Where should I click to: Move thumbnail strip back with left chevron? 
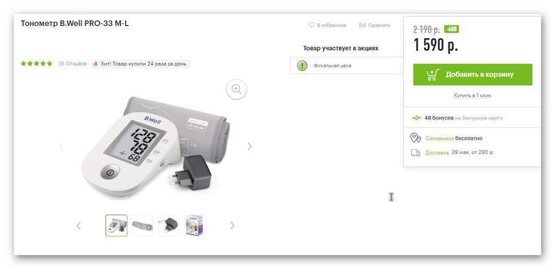click(x=79, y=226)
